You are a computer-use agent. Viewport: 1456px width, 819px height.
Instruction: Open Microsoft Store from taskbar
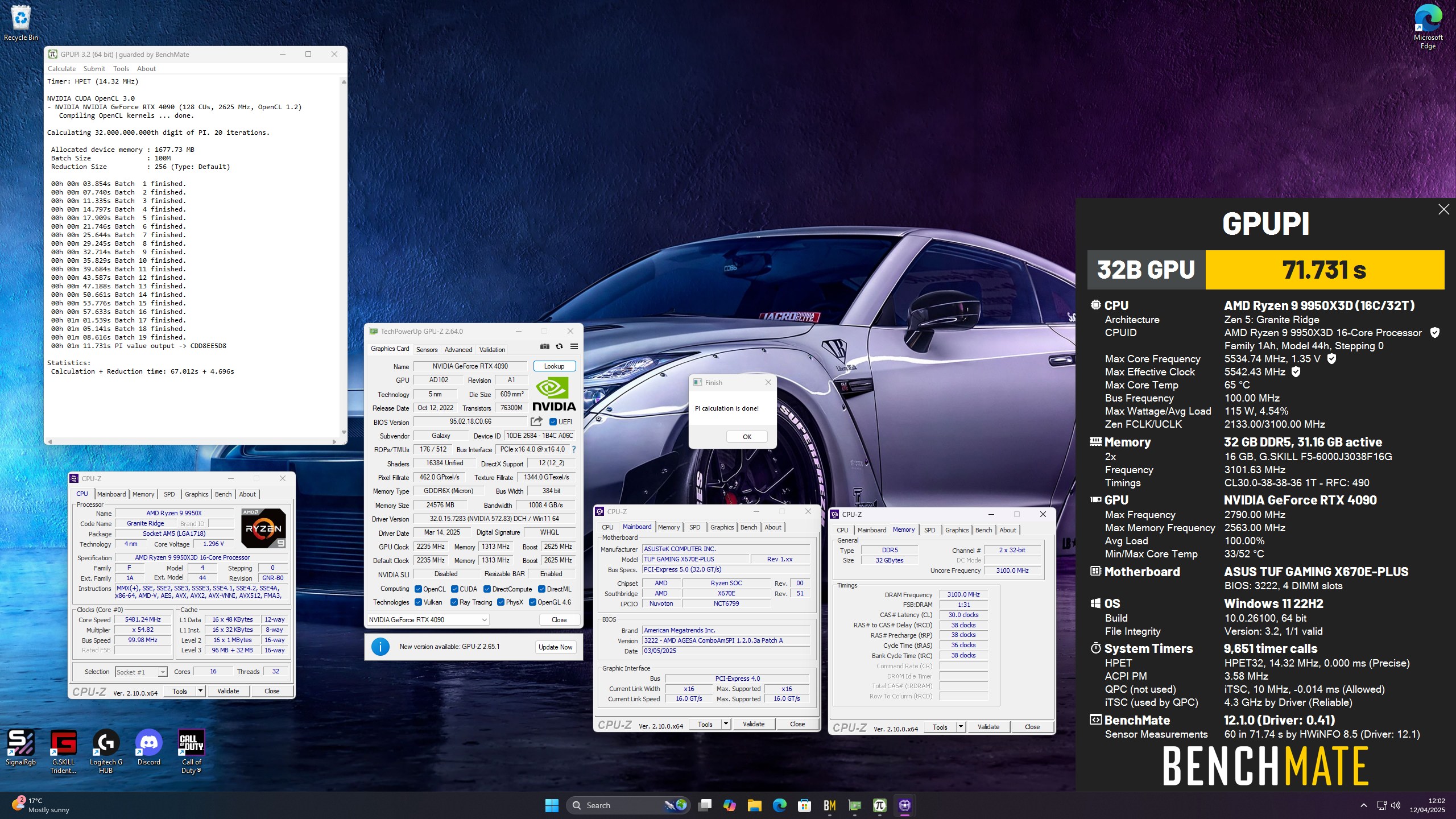click(x=804, y=805)
